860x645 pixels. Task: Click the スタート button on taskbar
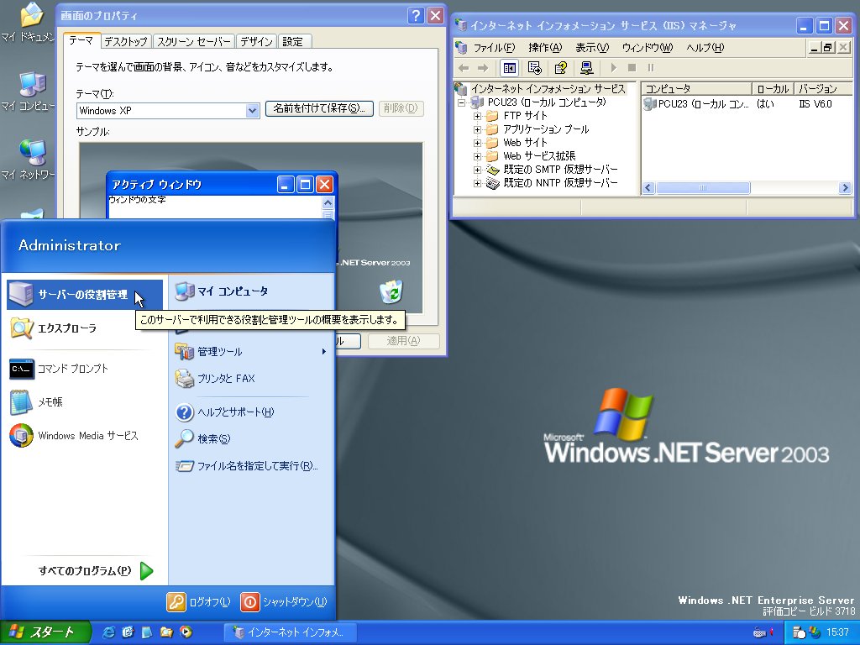point(45,632)
